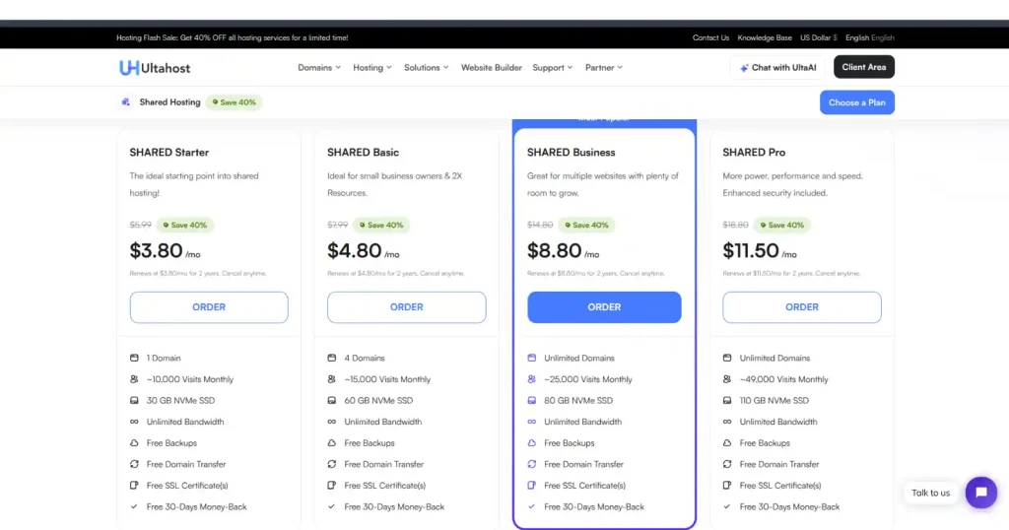This screenshot has width=1009, height=530.
Task: Go to Contact Us
Action: pyautogui.click(x=710, y=38)
